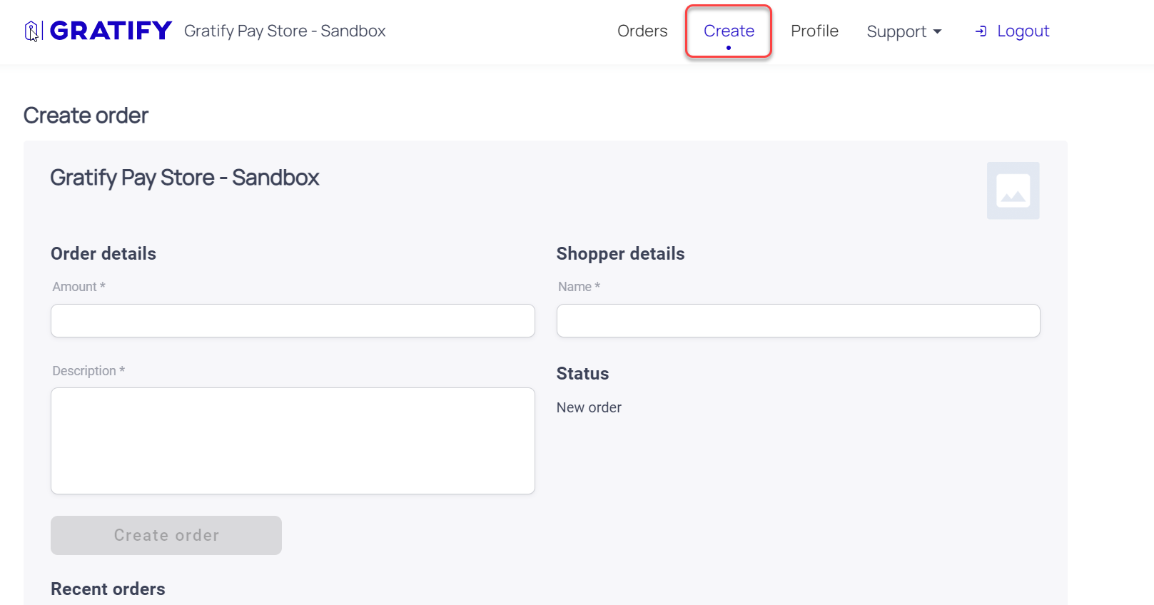Click the store image placeholder thumbnail
This screenshot has width=1154, height=605.
click(1013, 190)
